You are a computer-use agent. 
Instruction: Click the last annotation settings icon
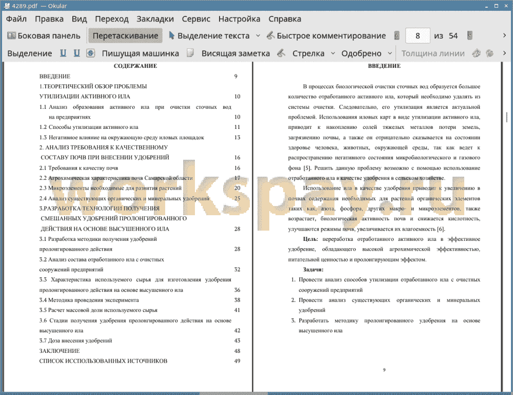pos(489,53)
